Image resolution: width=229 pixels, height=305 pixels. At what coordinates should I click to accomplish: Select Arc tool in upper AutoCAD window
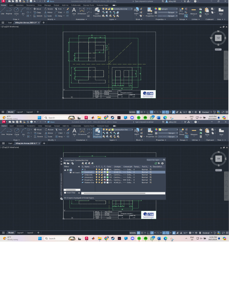coord(23,11)
